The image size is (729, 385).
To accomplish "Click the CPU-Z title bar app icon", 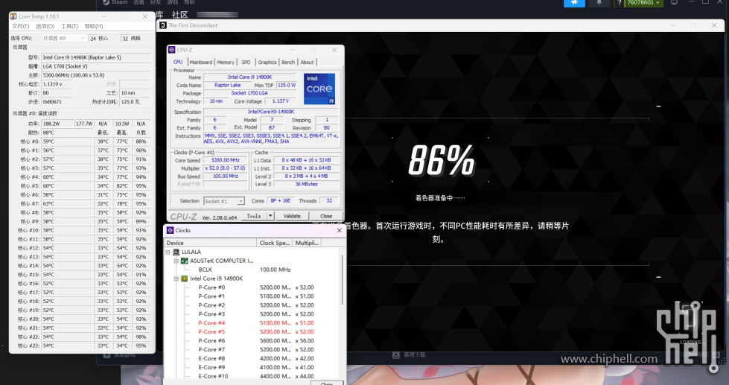I will tap(171, 50).
